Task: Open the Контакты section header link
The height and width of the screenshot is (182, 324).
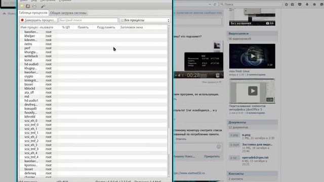Action: pyautogui.click(x=236, y=174)
